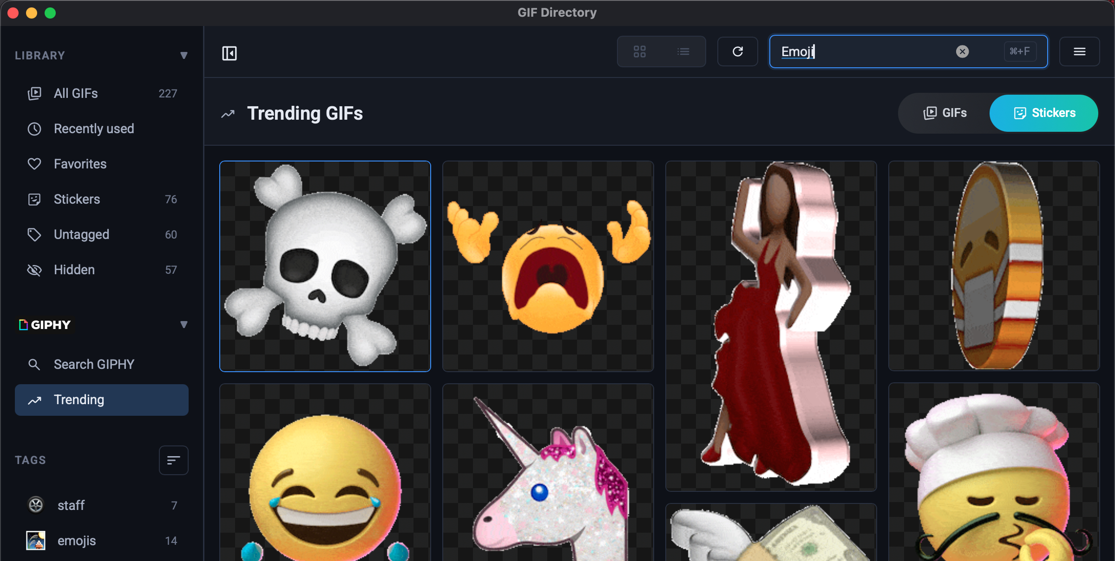
Task: Open All GIFs library
Action: click(101, 93)
